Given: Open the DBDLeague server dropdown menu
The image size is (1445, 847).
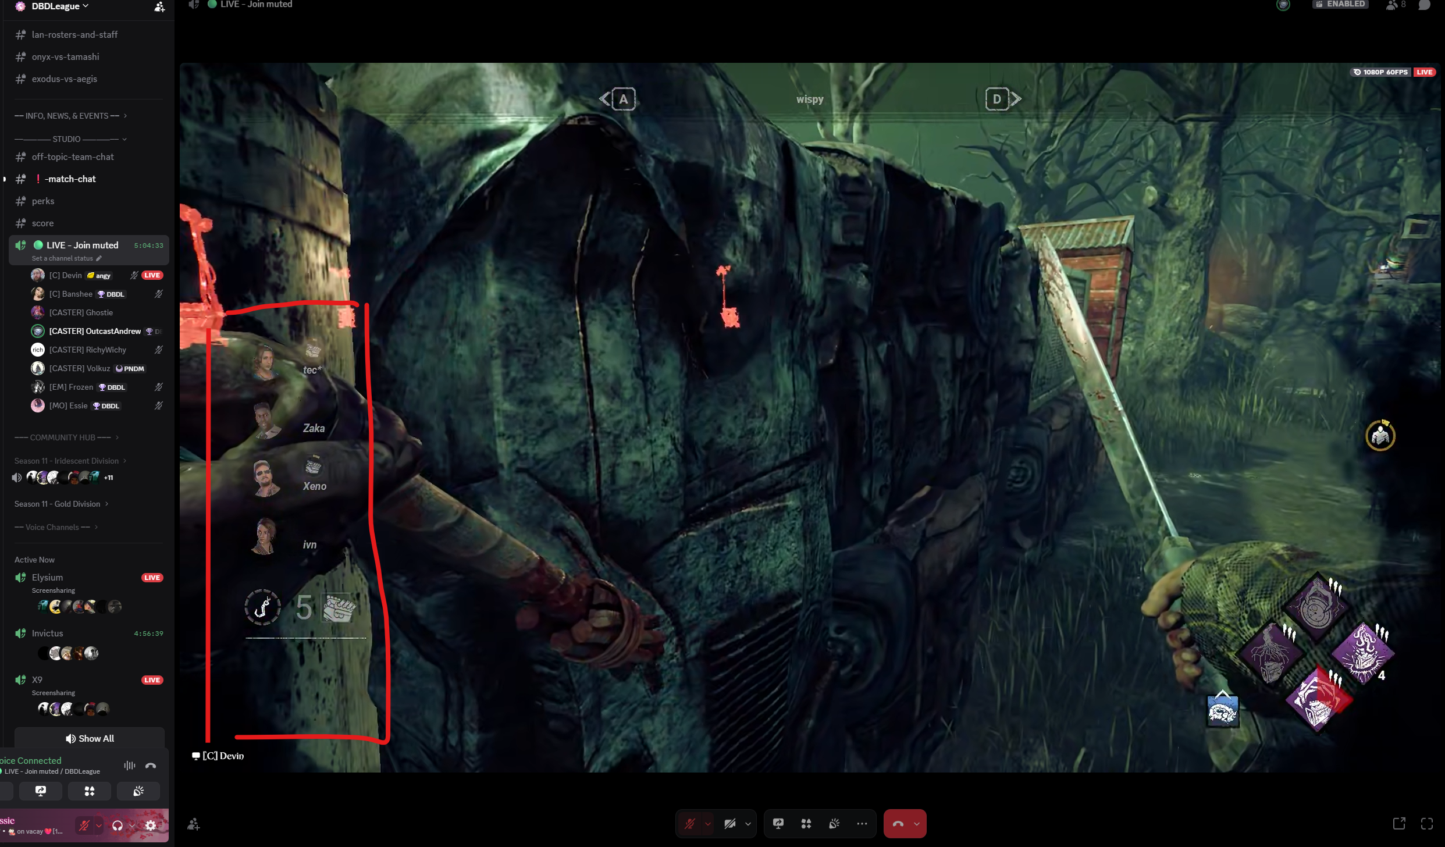Looking at the screenshot, I should [60, 6].
